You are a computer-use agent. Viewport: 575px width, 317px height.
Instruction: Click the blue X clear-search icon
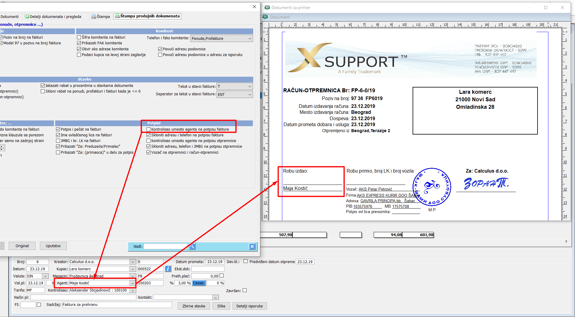(252, 246)
